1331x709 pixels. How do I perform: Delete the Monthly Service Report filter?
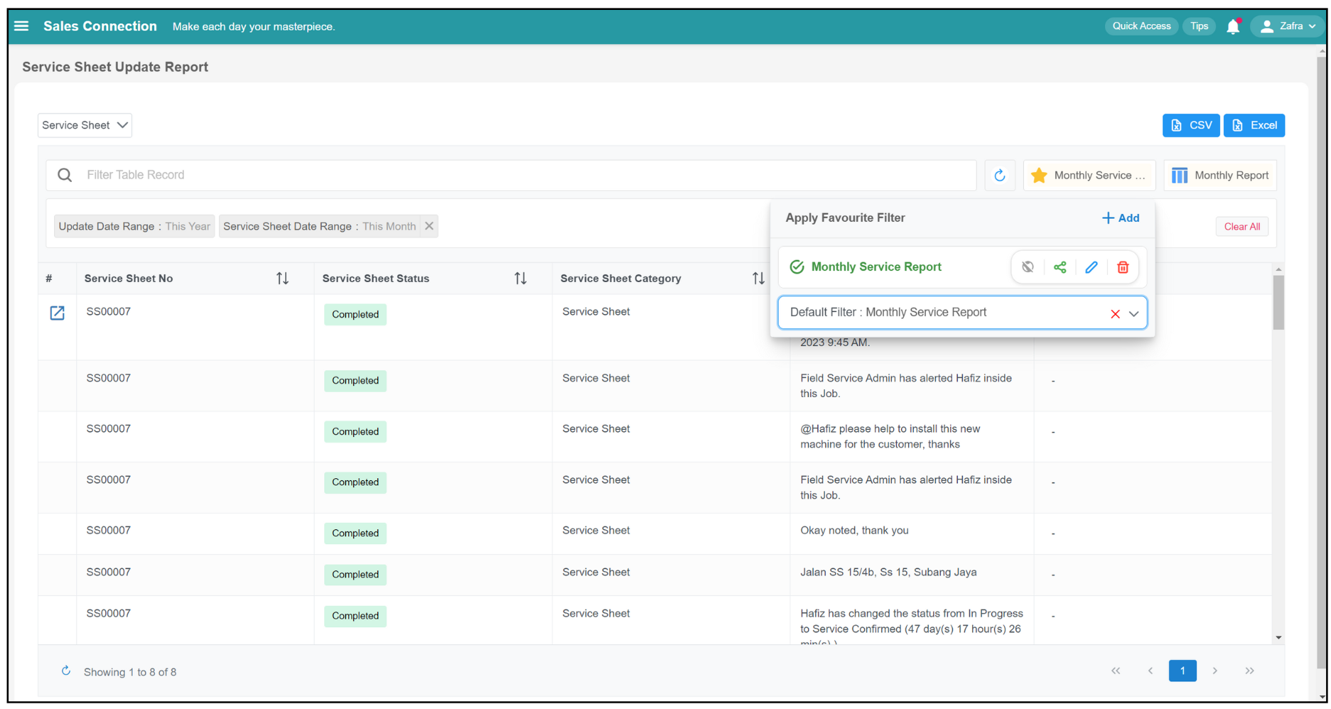[x=1123, y=267]
